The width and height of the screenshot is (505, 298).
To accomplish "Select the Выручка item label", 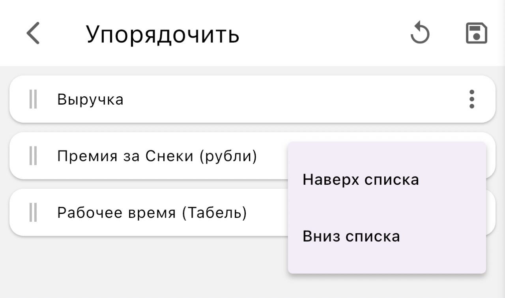I will (90, 99).
